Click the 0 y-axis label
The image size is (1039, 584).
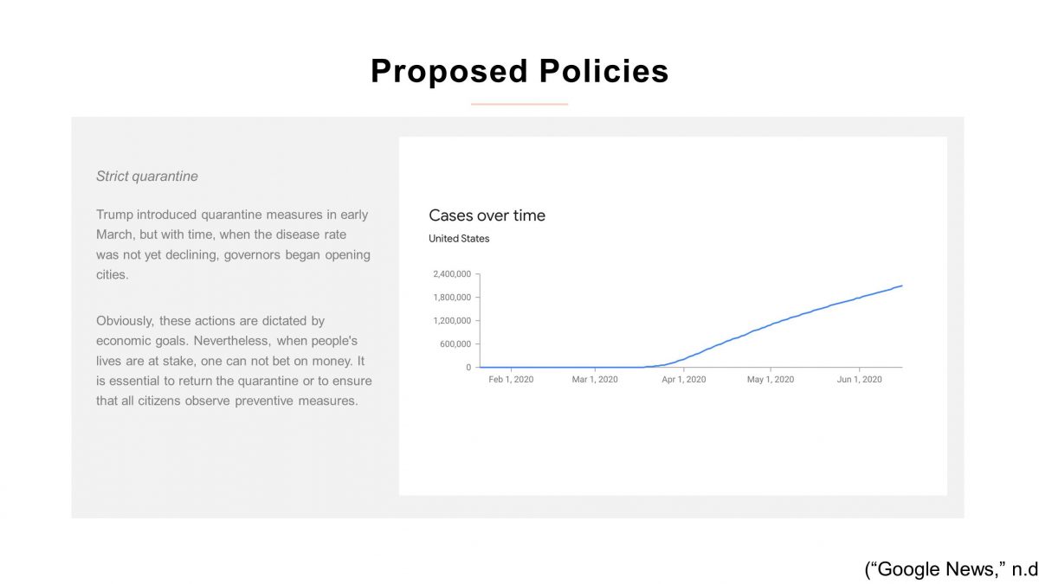click(x=468, y=368)
